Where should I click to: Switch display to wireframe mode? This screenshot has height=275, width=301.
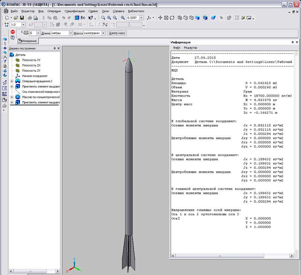[180, 18]
